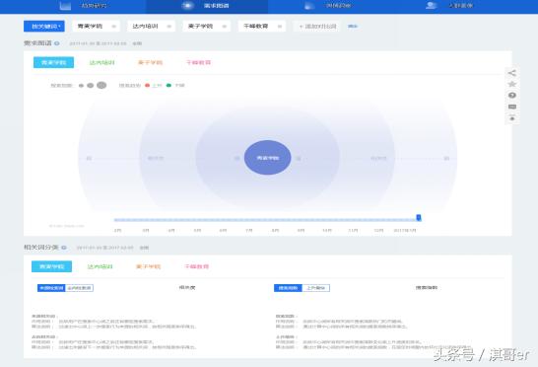
Task: Remove the 青果学院 keyword with its x icon
Action: click(x=114, y=27)
